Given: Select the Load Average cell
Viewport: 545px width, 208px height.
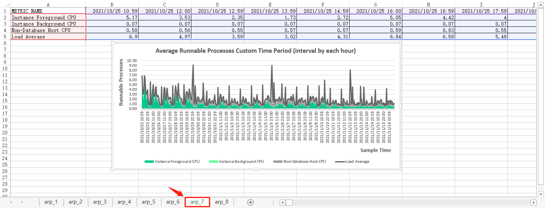Looking at the screenshot, I should pos(48,37).
